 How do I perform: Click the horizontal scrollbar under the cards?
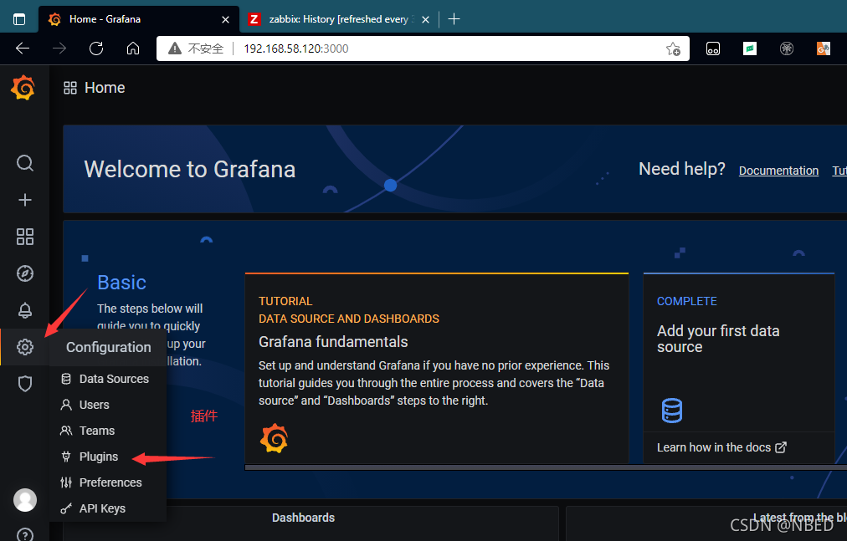546,467
